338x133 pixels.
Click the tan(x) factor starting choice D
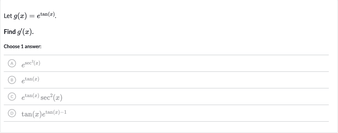coord(32,114)
